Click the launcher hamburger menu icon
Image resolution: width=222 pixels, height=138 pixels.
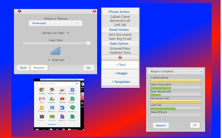tap(77, 84)
